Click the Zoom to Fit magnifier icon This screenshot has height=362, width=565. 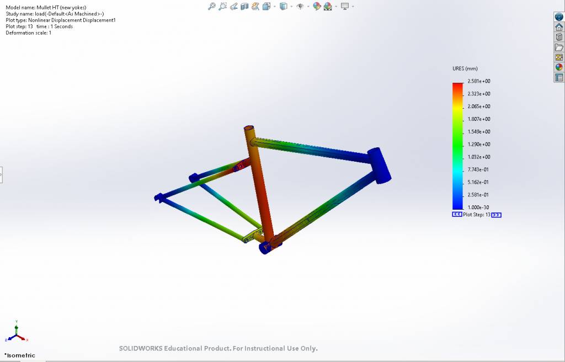click(211, 7)
